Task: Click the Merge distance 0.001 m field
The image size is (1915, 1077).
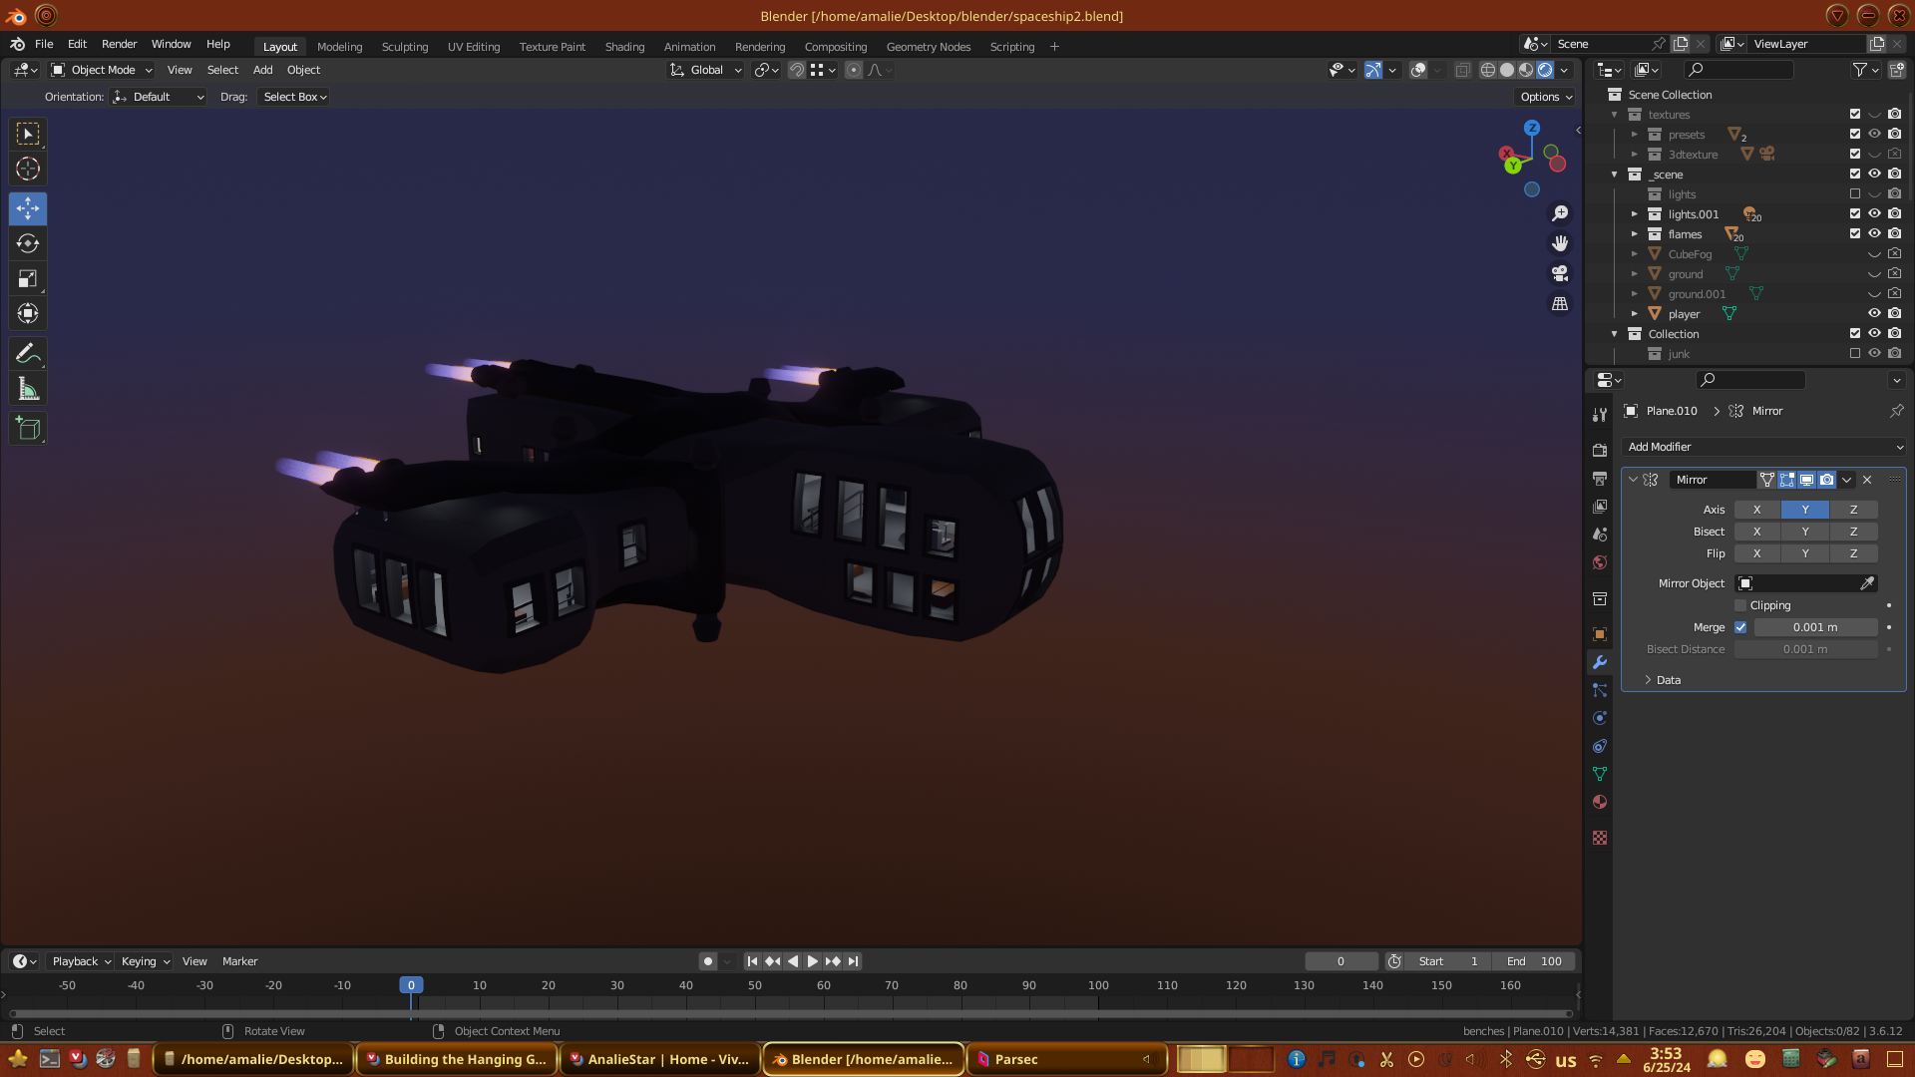Action: (1814, 627)
